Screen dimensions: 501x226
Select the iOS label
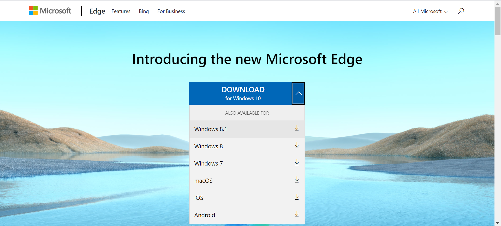[199, 198]
